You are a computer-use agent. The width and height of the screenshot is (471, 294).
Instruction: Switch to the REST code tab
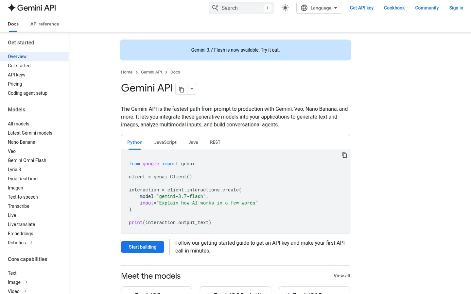pyautogui.click(x=215, y=142)
